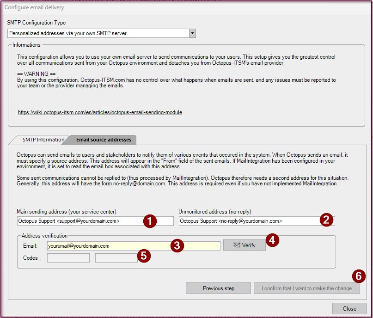Click the red number 4 marker
Image resolution: width=373 pixels, height=318 pixels.
tap(273, 240)
